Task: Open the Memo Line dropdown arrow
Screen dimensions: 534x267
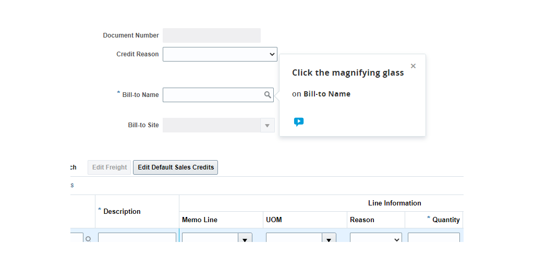Action: pyautogui.click(x=245, y=238)
